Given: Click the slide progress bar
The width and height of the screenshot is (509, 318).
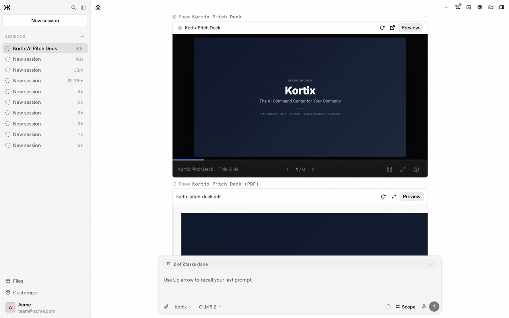Looking at the screenshot, I should (300, 160).
